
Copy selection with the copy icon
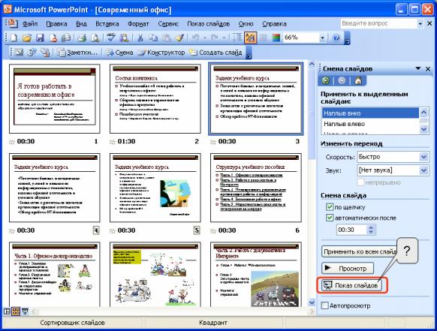153,38
